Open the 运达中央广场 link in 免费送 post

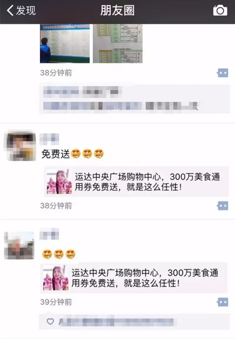pos(137,181)
